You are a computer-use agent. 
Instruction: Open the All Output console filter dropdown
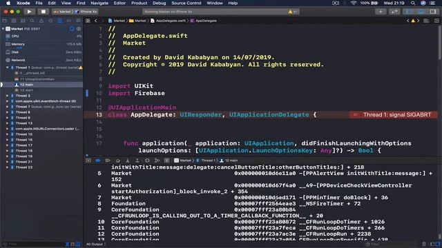(96, 244)
